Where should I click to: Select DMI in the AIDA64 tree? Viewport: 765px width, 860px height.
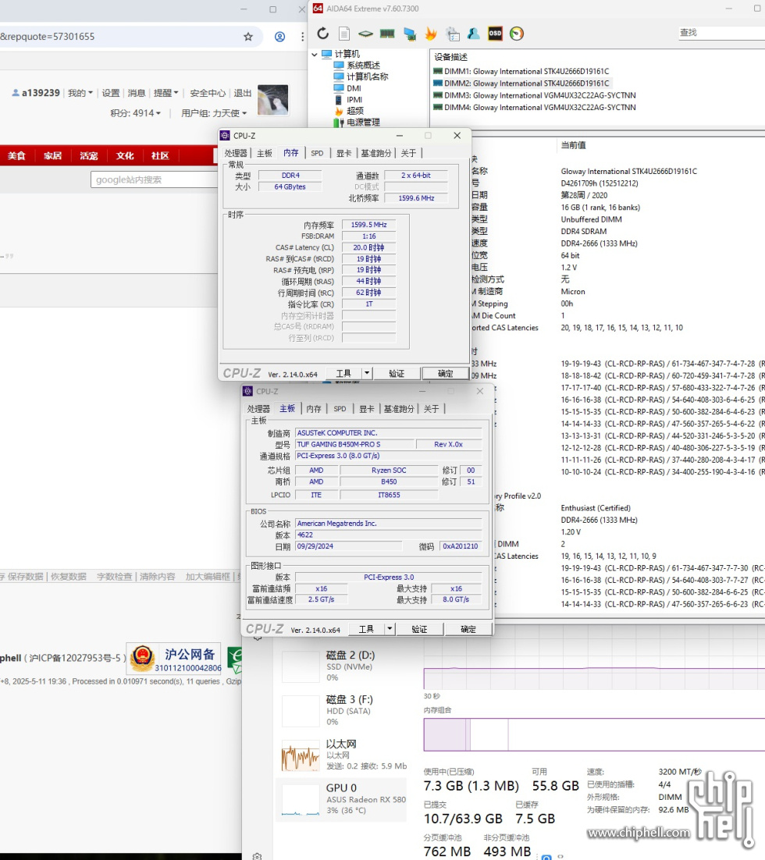coord(354,88)
